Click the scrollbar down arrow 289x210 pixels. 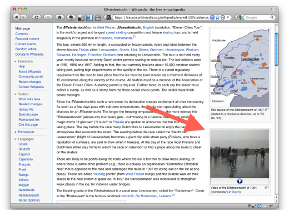276,201
